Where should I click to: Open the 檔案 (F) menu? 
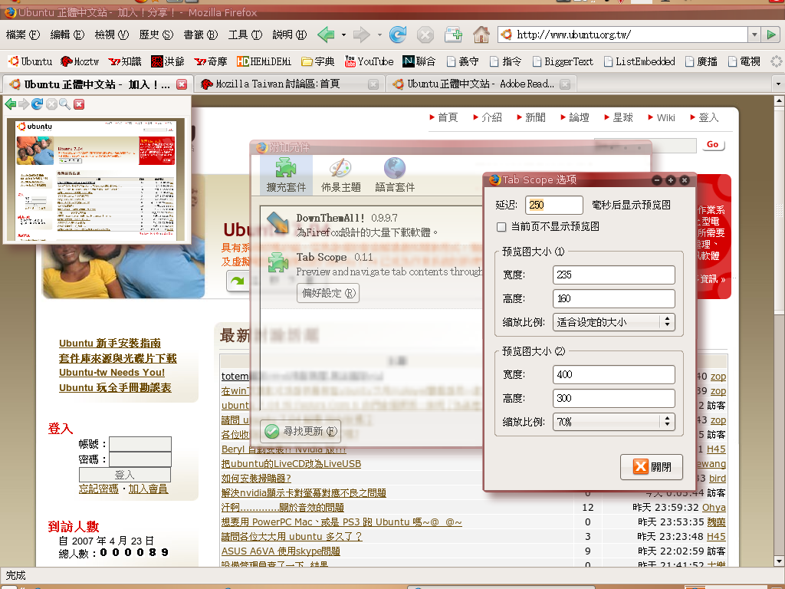tap(22, 35)
